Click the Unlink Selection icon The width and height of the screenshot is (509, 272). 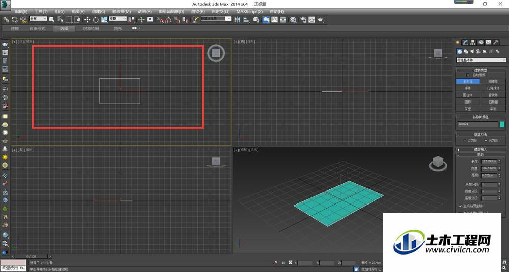pyautogui.click(x=15, y=20)
